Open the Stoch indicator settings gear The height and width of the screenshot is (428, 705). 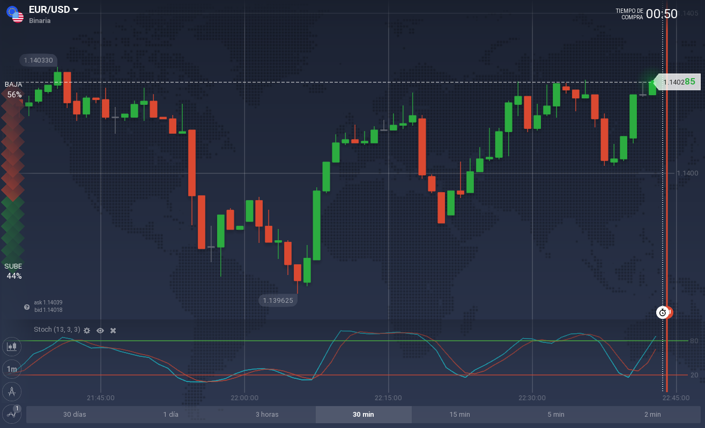pyautogui.click(x=87, y=331)
